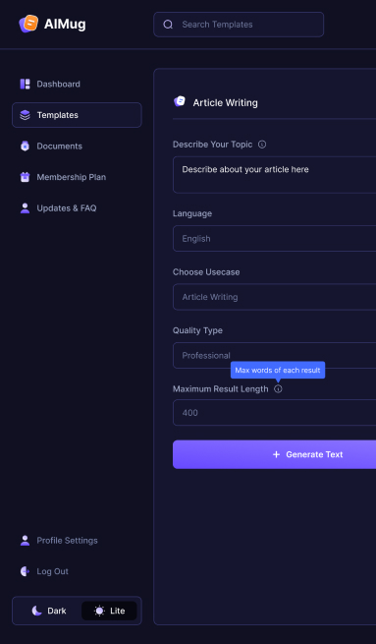
Task: Open the Templates menu item
Action: 77,115
